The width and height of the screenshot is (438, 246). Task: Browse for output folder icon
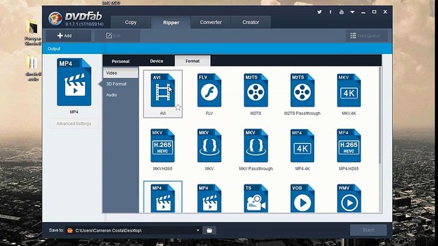pyautogui.click(x=209, y=230)
